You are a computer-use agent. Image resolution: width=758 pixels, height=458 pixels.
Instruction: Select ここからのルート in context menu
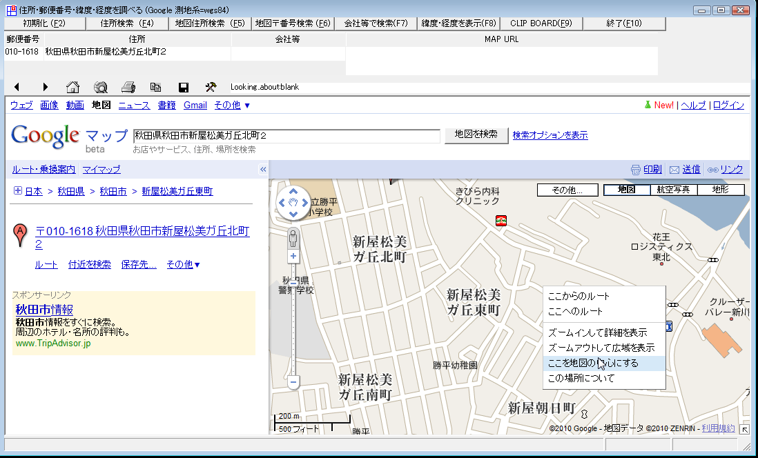click(x=604, y=296)
